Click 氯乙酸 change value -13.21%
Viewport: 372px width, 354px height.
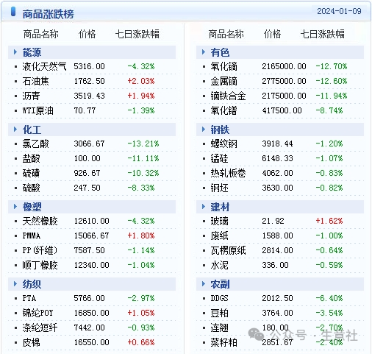tap(143, 144)
